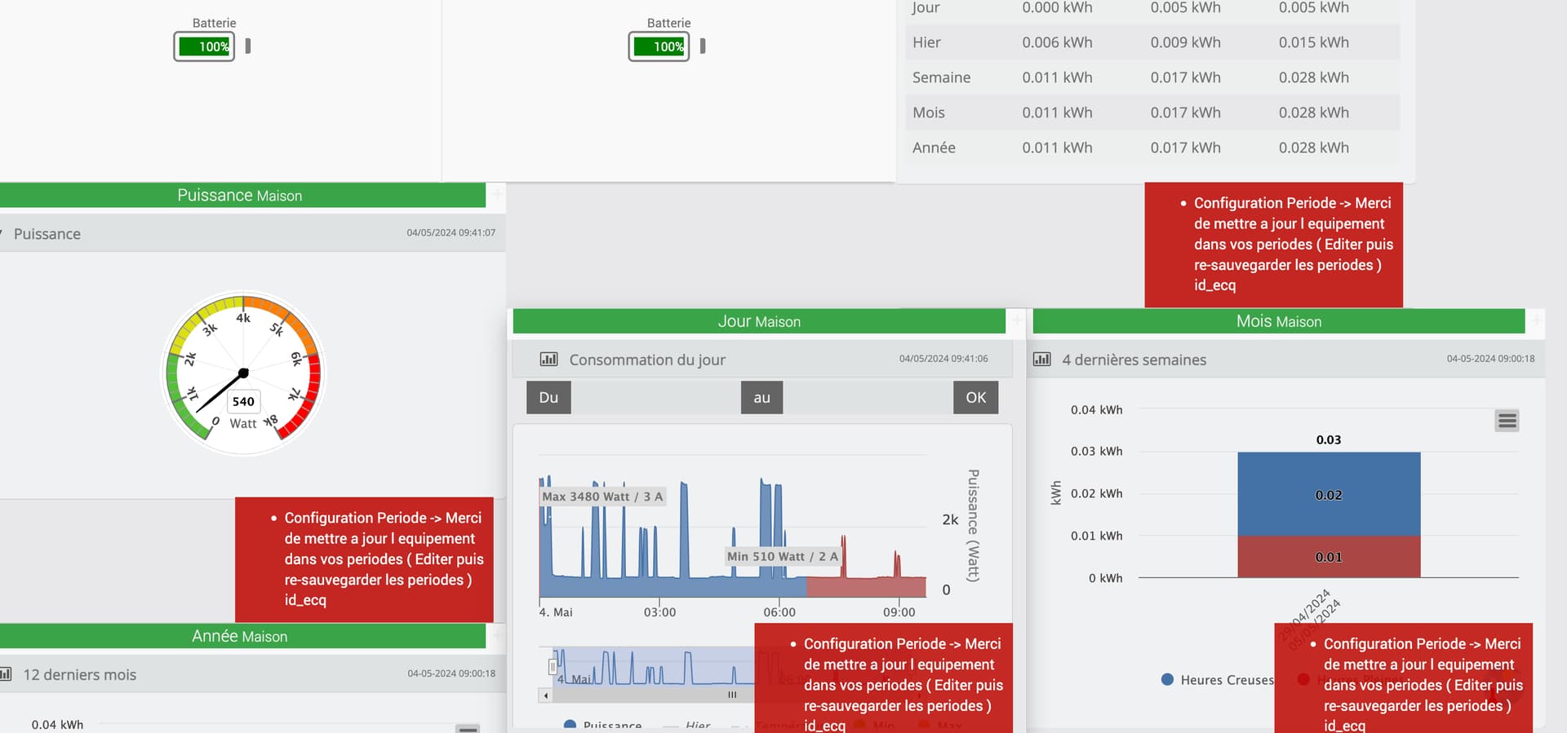Viewport: 1567px width, 733px height.
Task: Click the Min 510 Watt / 2 A label
Action: point(783,556)
